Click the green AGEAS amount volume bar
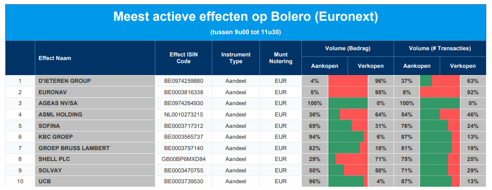Screen dimensions: 492x190 click(x=348, y=103)
